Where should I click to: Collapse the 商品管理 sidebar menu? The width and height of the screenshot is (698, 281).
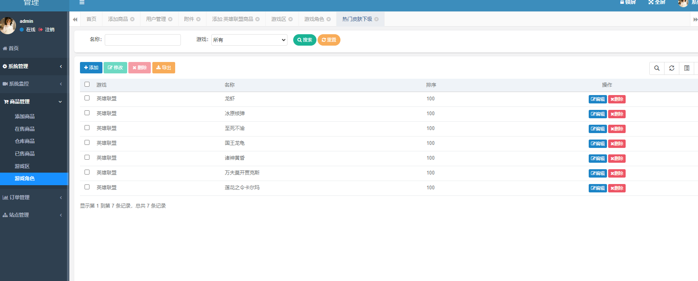(x=34, y=102)
